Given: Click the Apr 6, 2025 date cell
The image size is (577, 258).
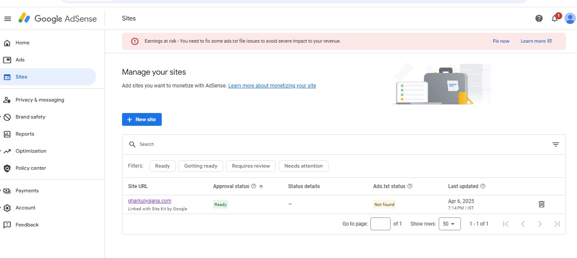Looking at the screenshot, I should tap(461, 201).
